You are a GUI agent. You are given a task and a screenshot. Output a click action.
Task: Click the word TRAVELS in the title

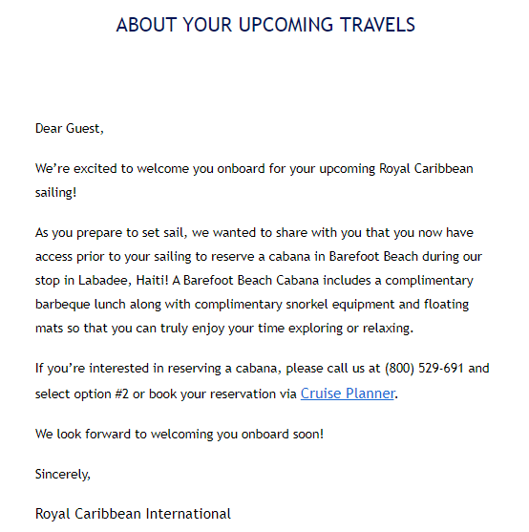point(378,25)
